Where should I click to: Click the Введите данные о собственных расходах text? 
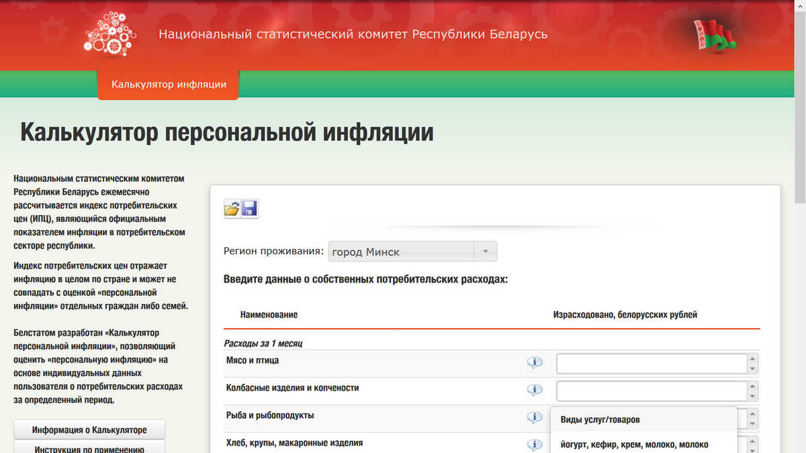click(365, 279)
